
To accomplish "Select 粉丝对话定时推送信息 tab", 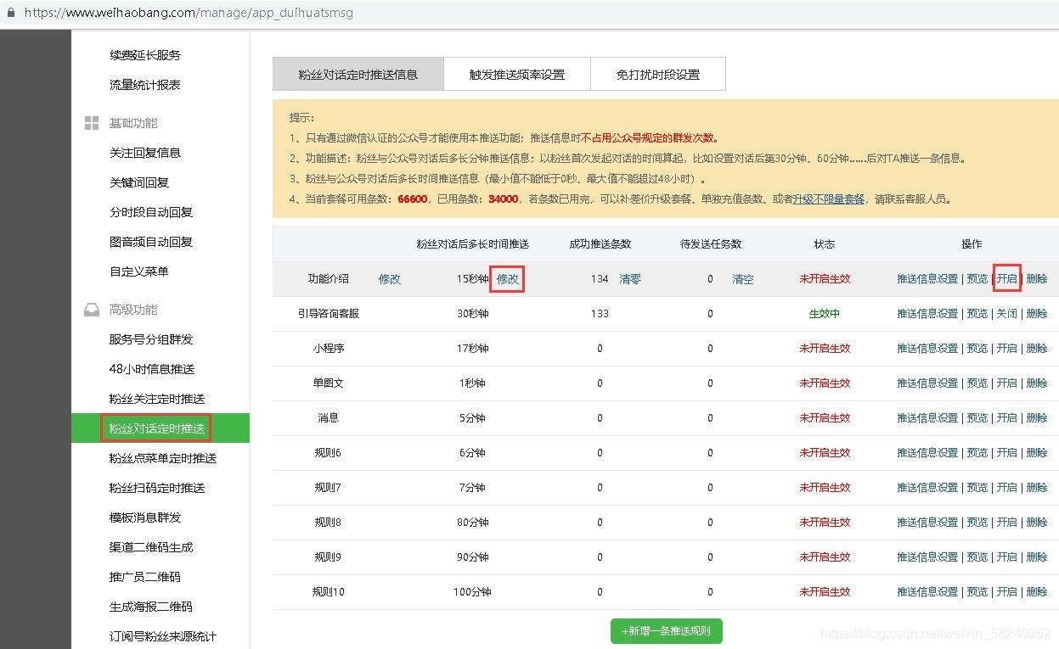I will [x=358, y=74].
